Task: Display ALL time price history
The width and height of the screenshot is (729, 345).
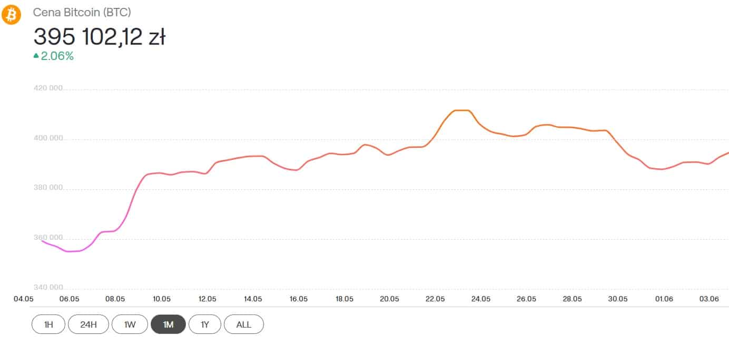Action: point(244,324)
